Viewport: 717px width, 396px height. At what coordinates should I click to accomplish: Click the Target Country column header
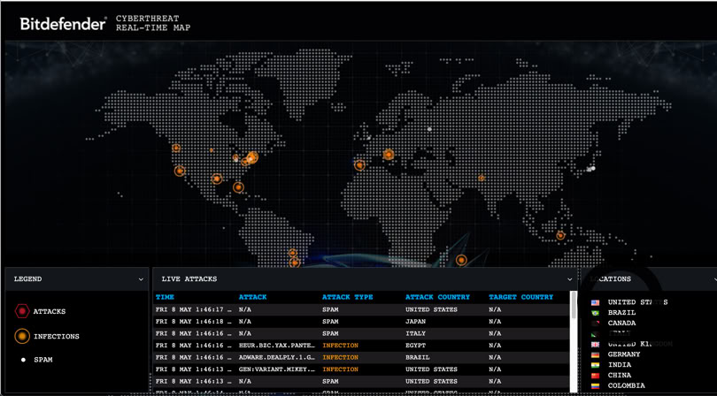520,297
